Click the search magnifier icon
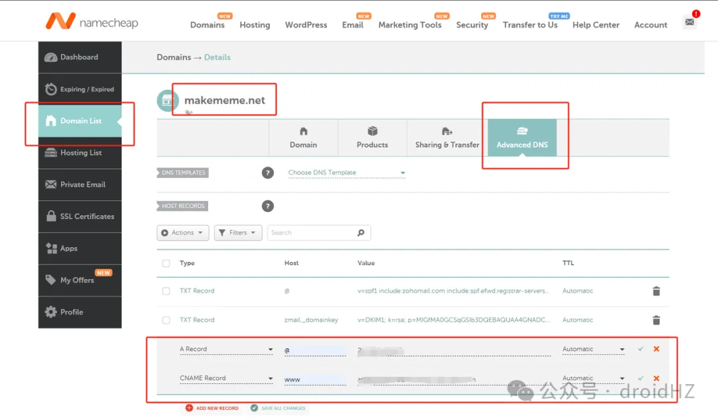 361,233
